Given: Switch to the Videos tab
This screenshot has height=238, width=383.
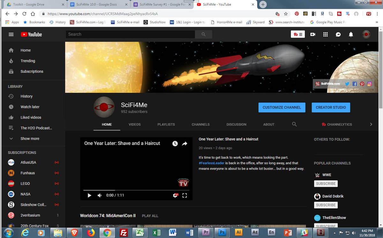Looking at the screenshot, I should click(x=135, y=124).
